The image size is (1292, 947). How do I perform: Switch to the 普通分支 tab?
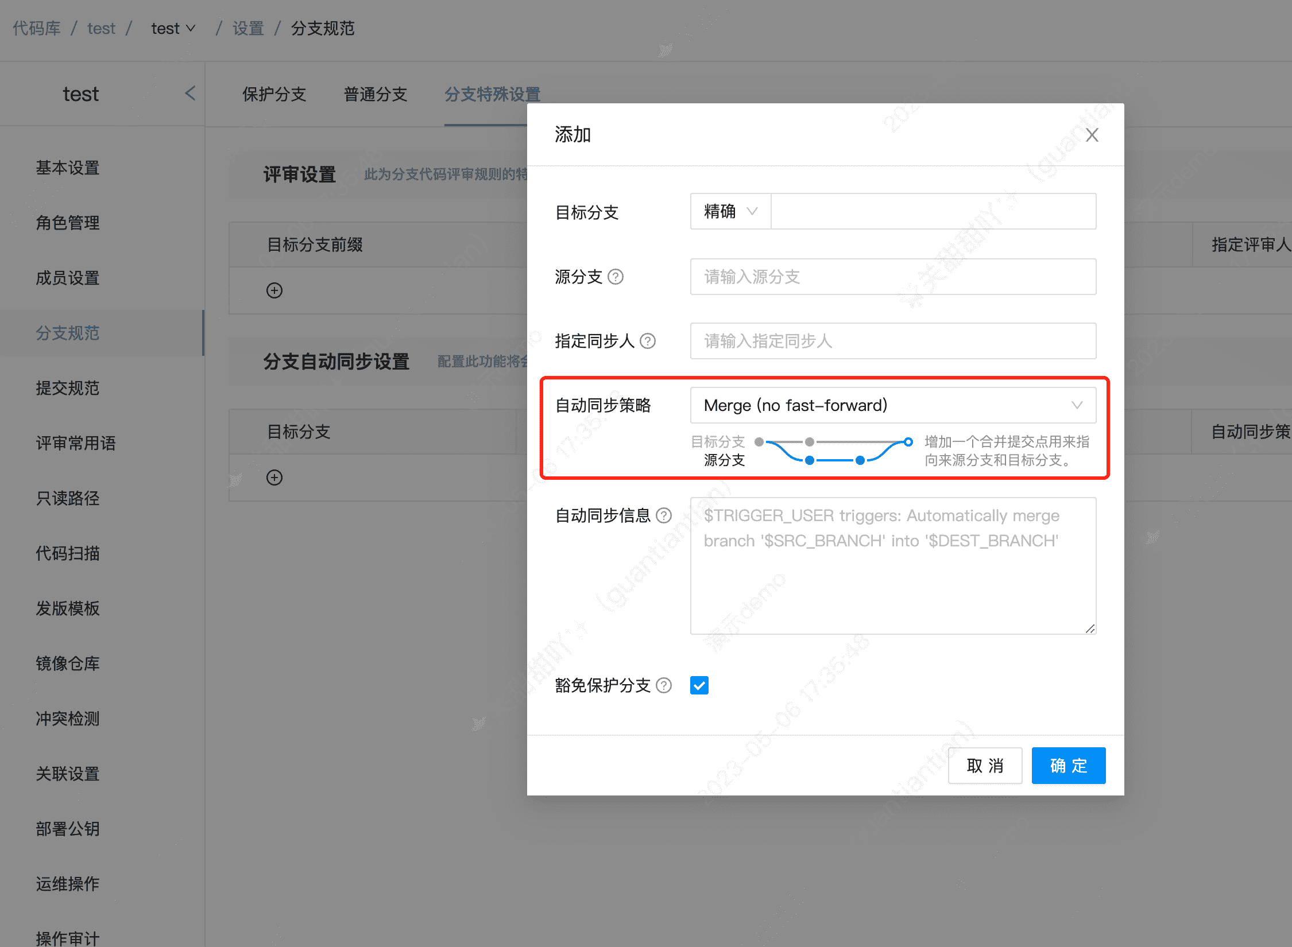[x=375, y=94]
